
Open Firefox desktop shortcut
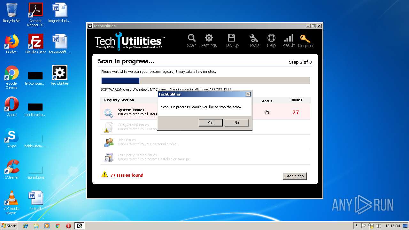coord(12,44)
